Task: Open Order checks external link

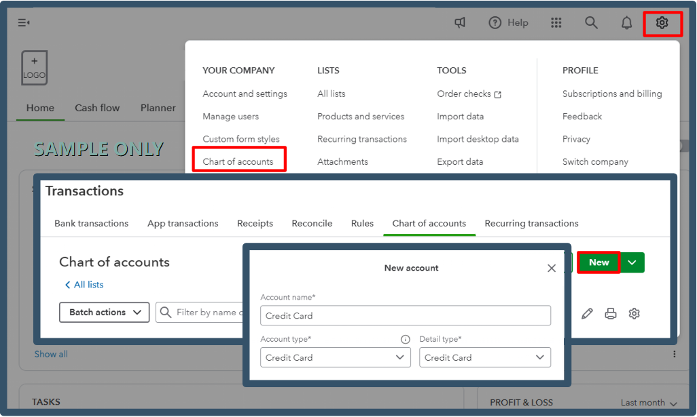Action: pyautogui.click(x=469, y=94)
